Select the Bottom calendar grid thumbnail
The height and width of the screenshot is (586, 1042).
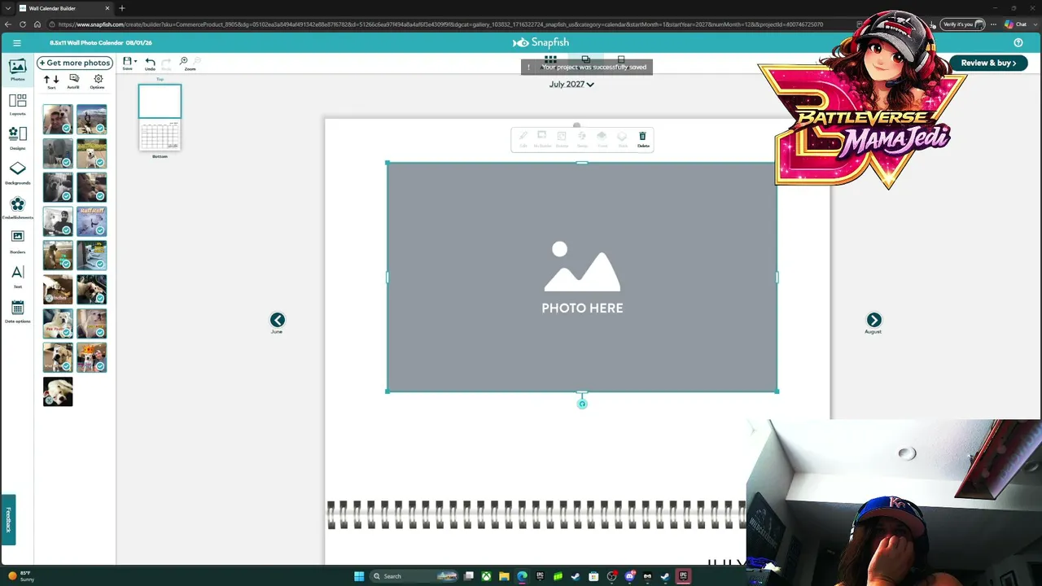click(160, 136)
